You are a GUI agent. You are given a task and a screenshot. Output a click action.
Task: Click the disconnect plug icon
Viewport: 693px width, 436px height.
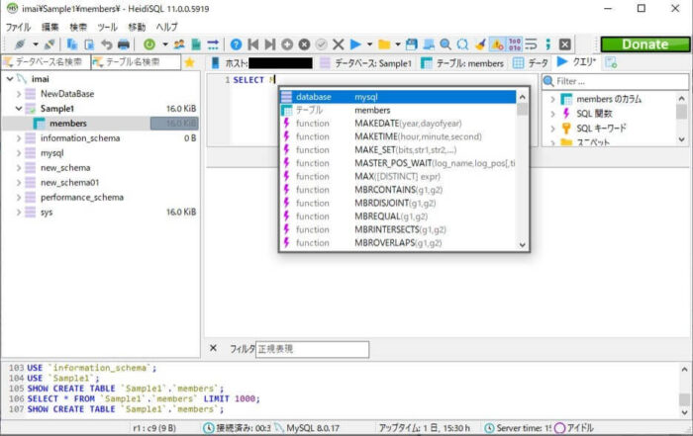49,44
